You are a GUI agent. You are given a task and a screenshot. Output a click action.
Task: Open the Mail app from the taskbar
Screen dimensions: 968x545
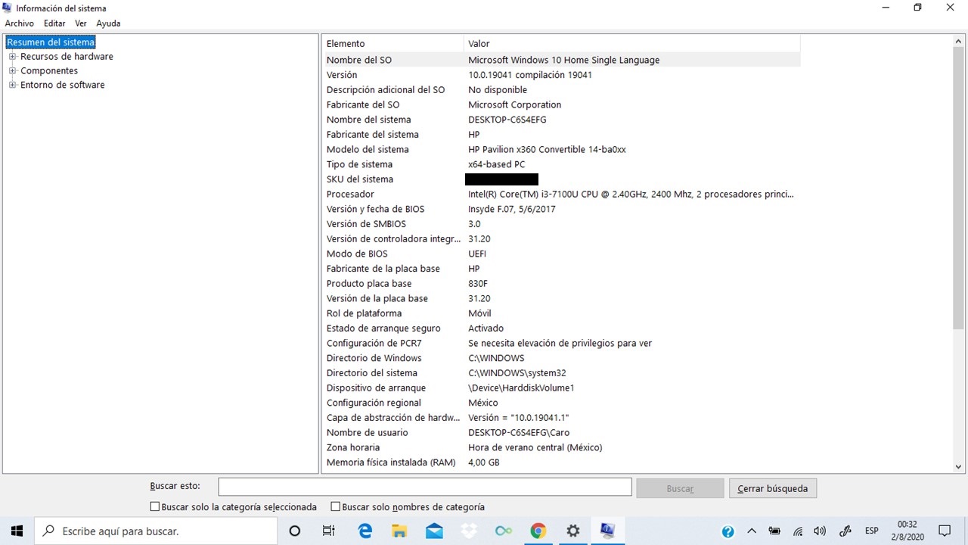point(434,531)
